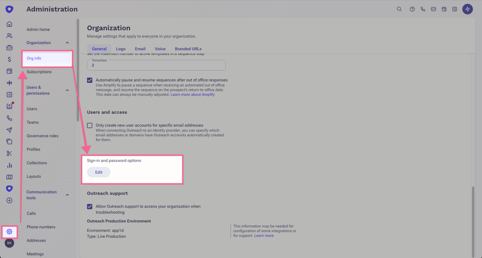Click the admin menu scrollbar
The width and height of the screenshot is (482, 258).
78,70
